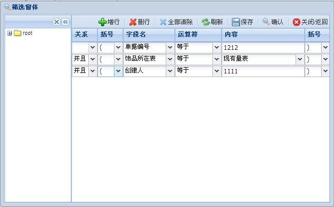This screenshot has width=334, height=207.
Task: Click 等于 operator text in 饰品所在表 row
Action: click(183, 59)
